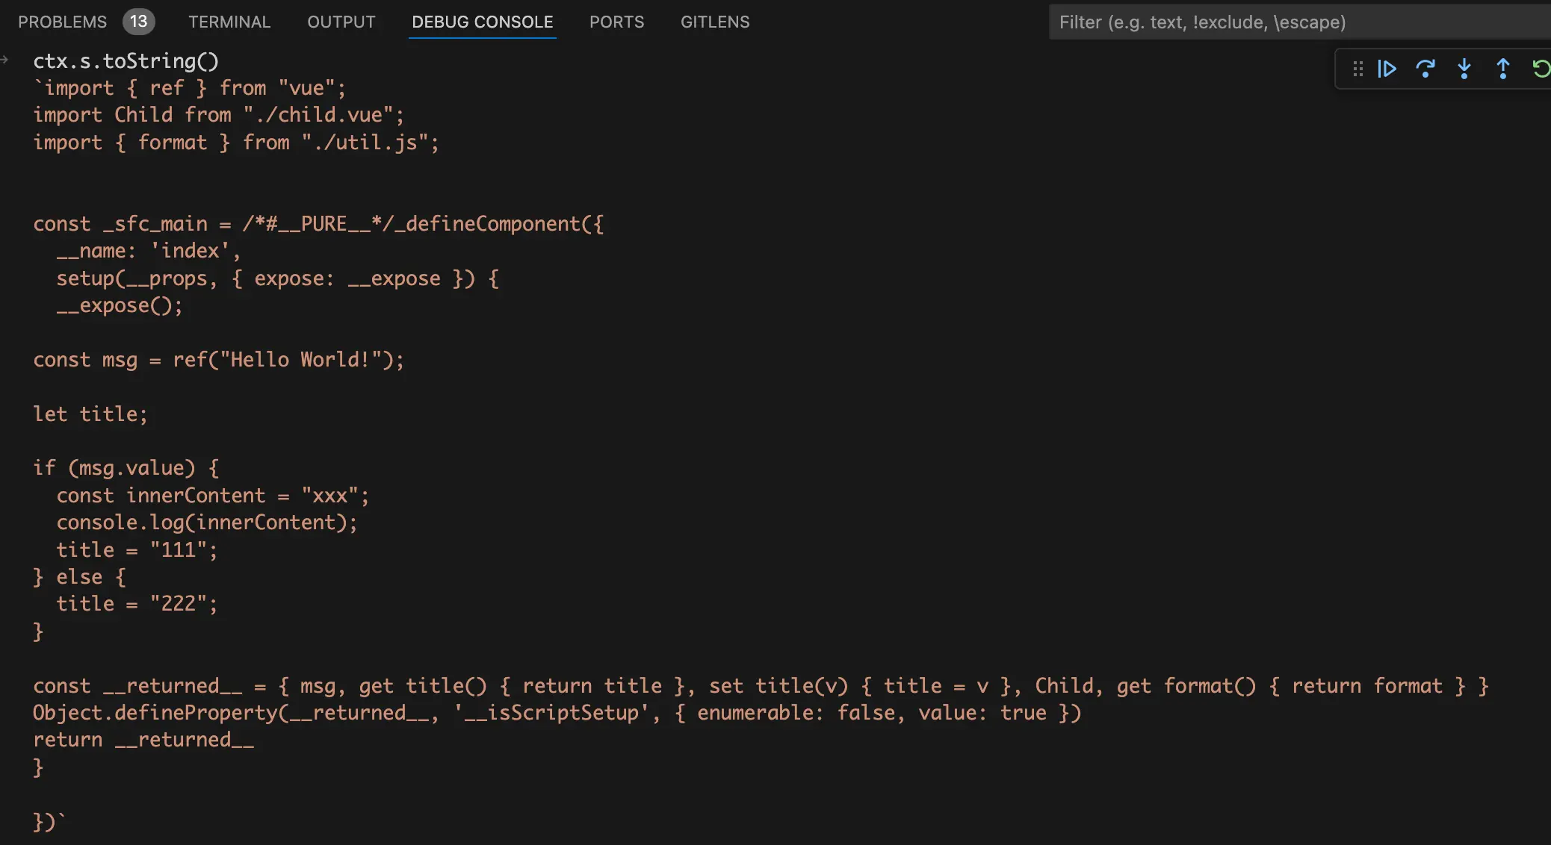This screenshot has height=845, width=1551.
Task: Switch to the GITLENS tab
Action: click(714, 22)
